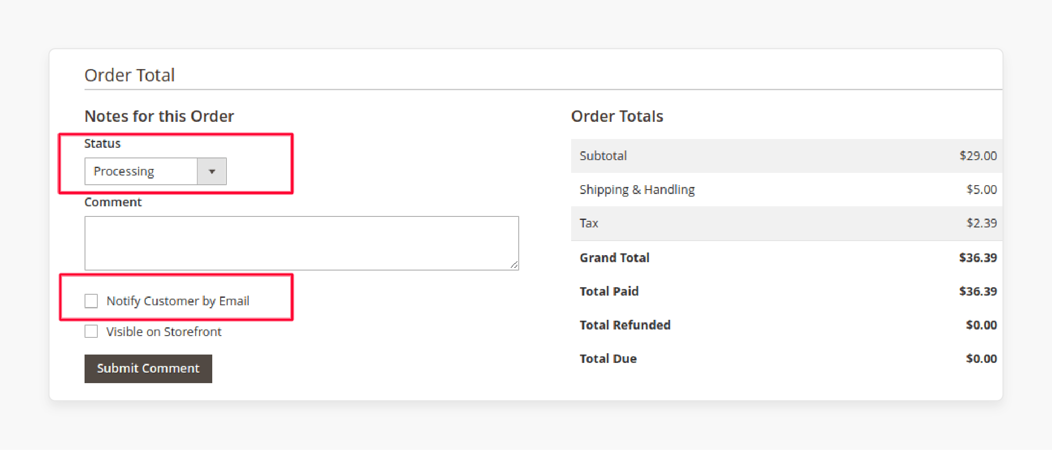Screen dimensions: 1052x450
Task: Click the Notes for this Order heading
Action: pos(159,116)
